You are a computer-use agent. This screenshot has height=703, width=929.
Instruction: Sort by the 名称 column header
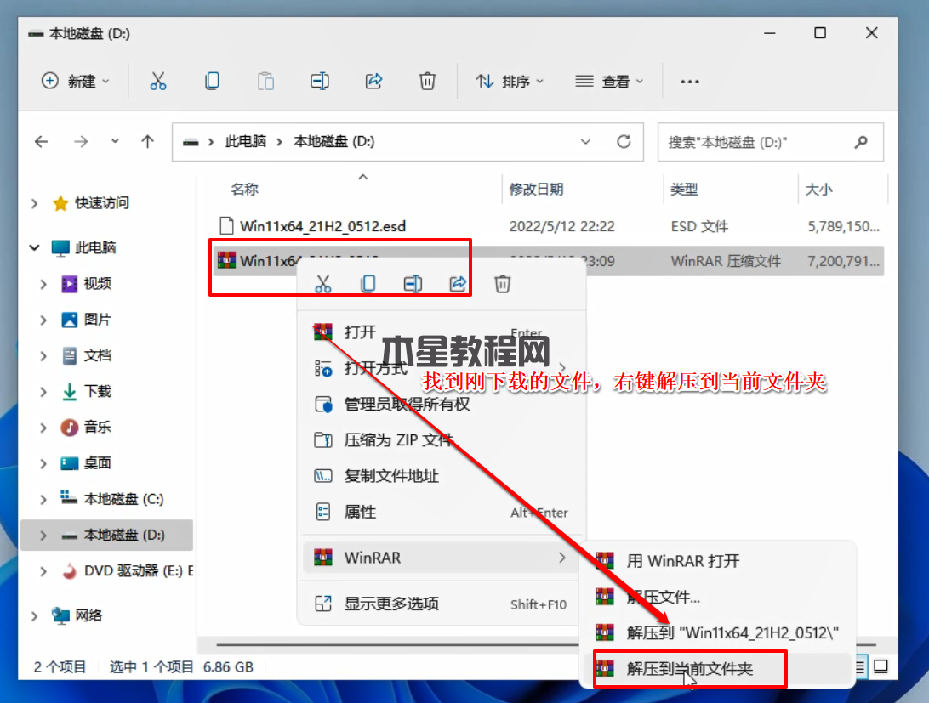point(245,189)
